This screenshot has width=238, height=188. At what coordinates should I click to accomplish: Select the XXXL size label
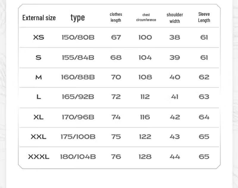(39, 157)
